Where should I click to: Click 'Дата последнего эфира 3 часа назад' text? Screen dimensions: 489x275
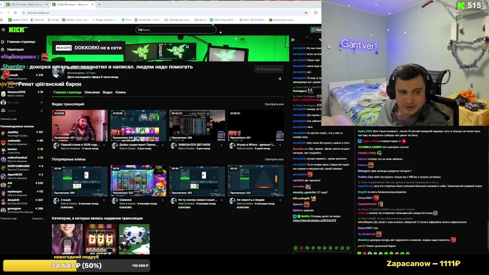click(93, 77)
